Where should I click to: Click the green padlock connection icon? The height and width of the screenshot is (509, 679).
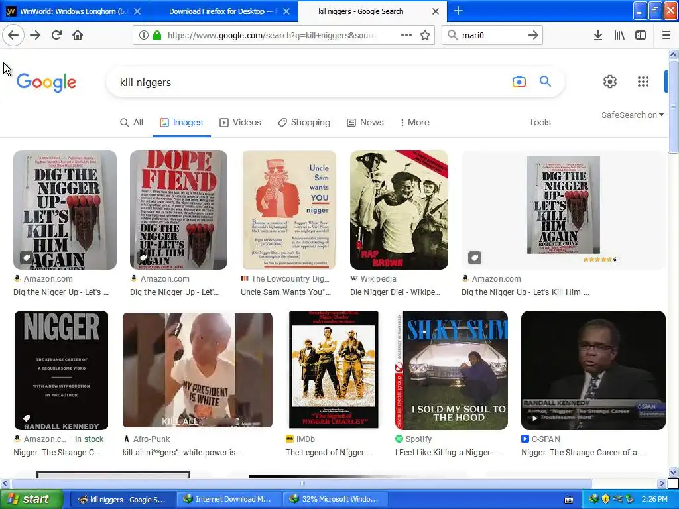157,35
